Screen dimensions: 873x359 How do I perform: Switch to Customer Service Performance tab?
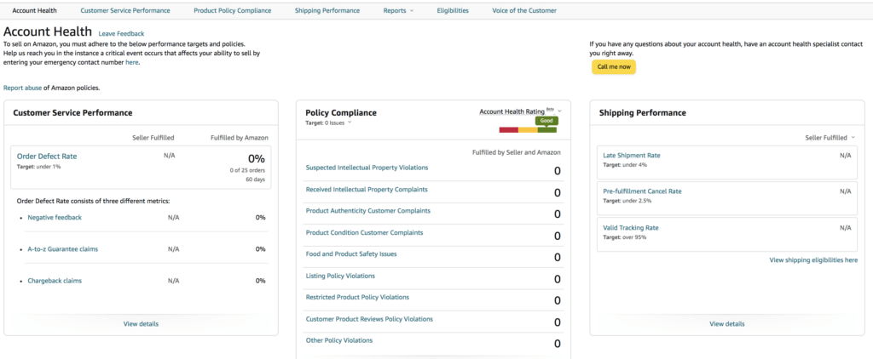tap(125, 10)
